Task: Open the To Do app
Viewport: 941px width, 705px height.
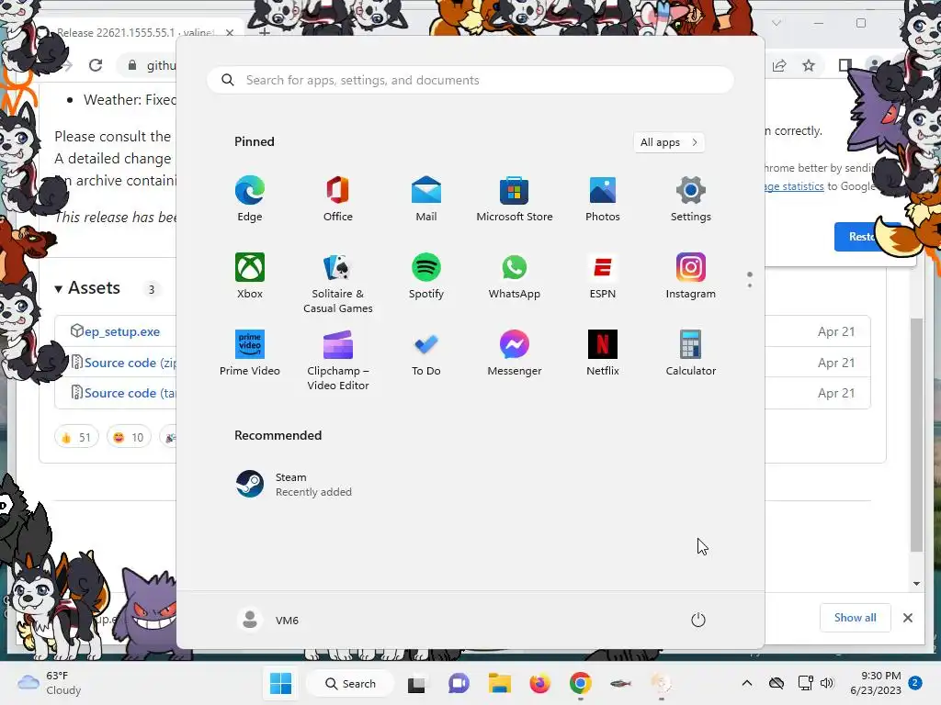Action: point(426,353)
